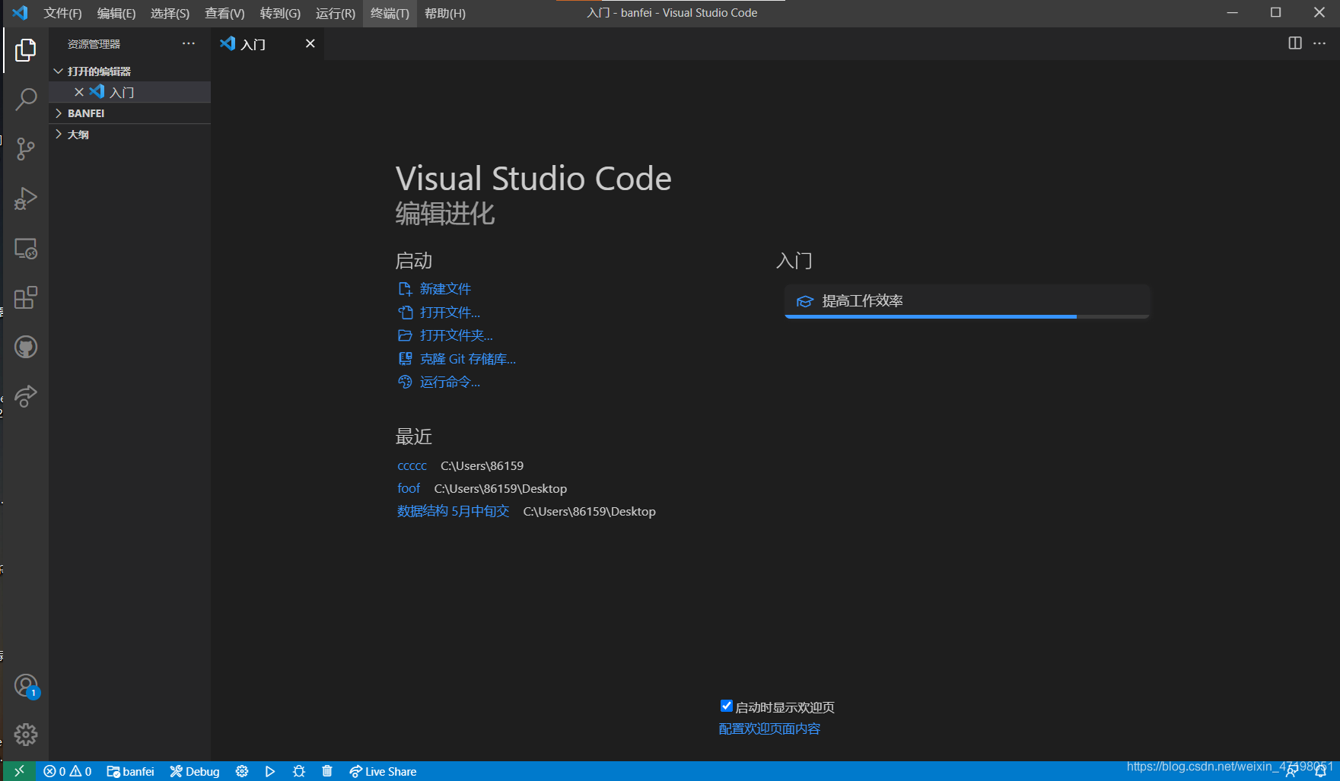This screenshot has width=1340, height=781.
Task: Click the VS Code logo in title bar
Action: tap(20, 13)
